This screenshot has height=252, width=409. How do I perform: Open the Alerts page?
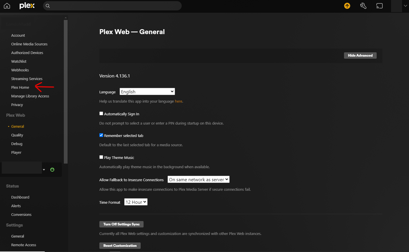pos(16,206)
